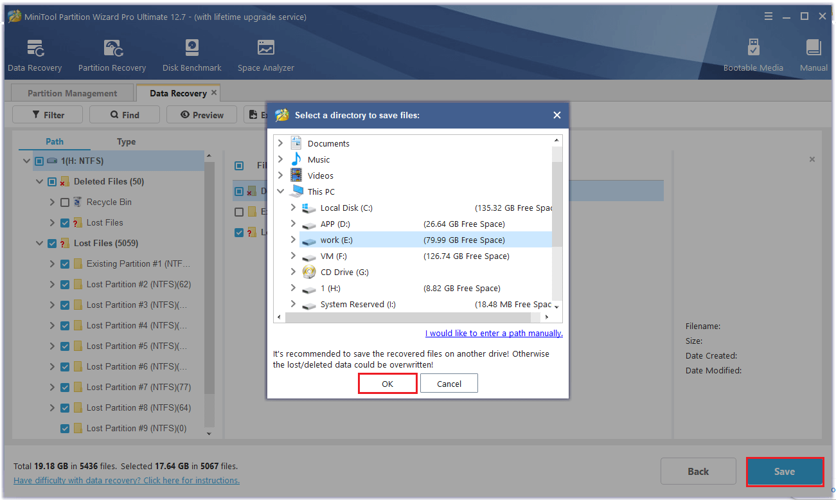Check the Recycle Bin checkbox
The image size is (836, 500).
tap(64, 202)
